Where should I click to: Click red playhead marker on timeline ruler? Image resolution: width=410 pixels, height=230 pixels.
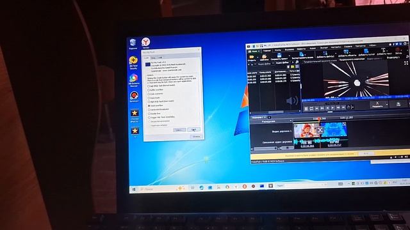pyautogui.click(x=319, y=119)
